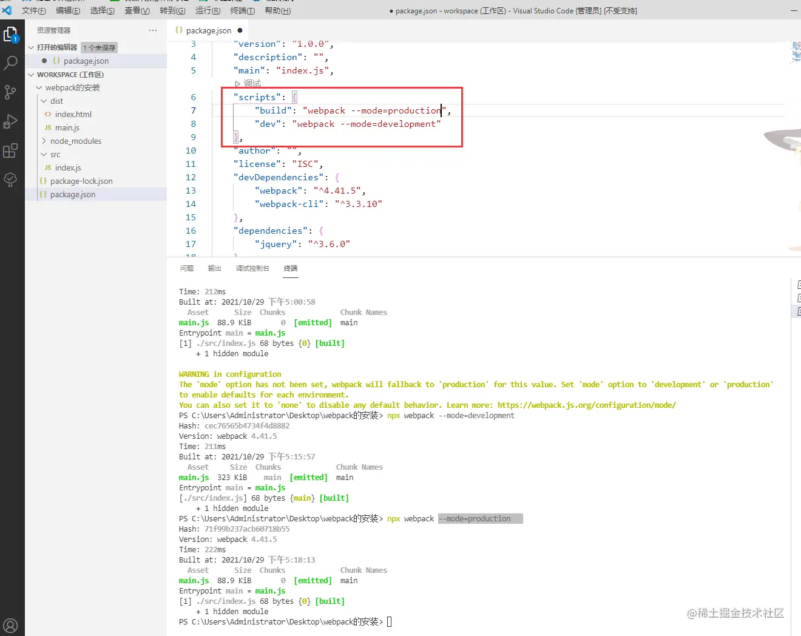Open the Explorer view in activity bar
This screenshot has width=801, height=636.
coord(11,35)
